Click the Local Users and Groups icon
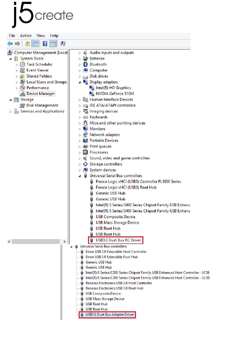Screen dimensions: 241x343 point(23,82)
